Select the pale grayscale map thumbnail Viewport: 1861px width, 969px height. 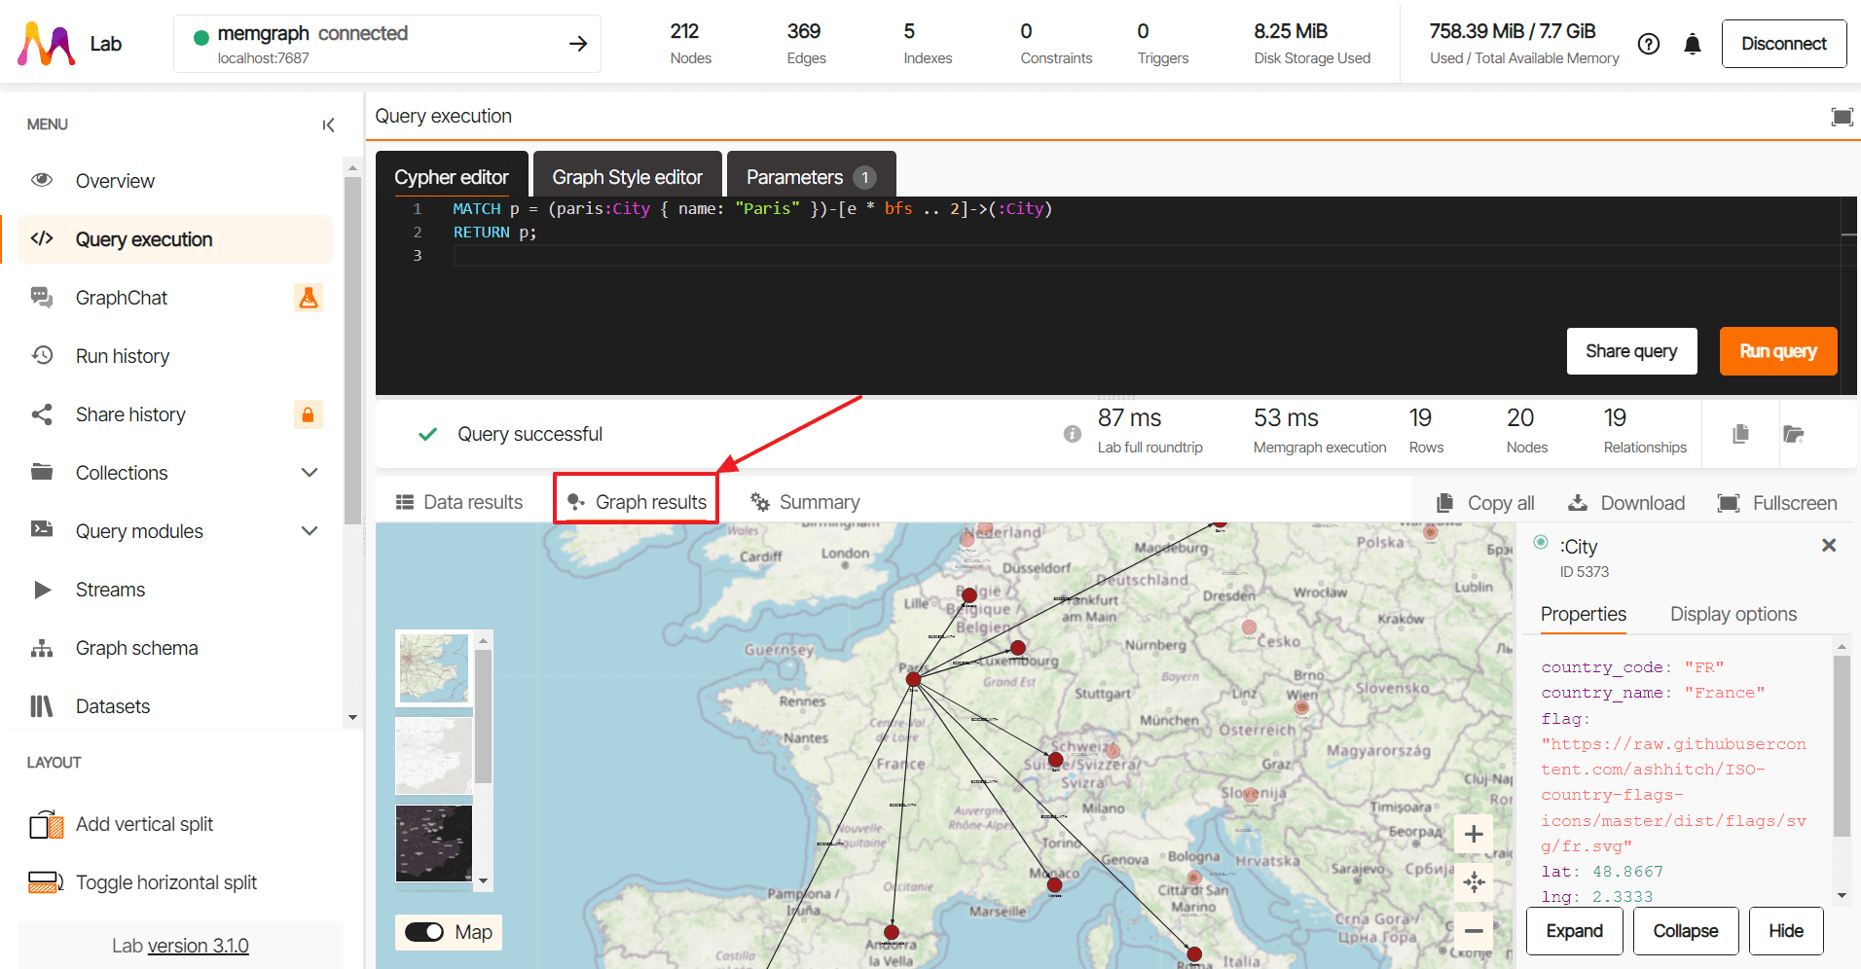[434, 756]
